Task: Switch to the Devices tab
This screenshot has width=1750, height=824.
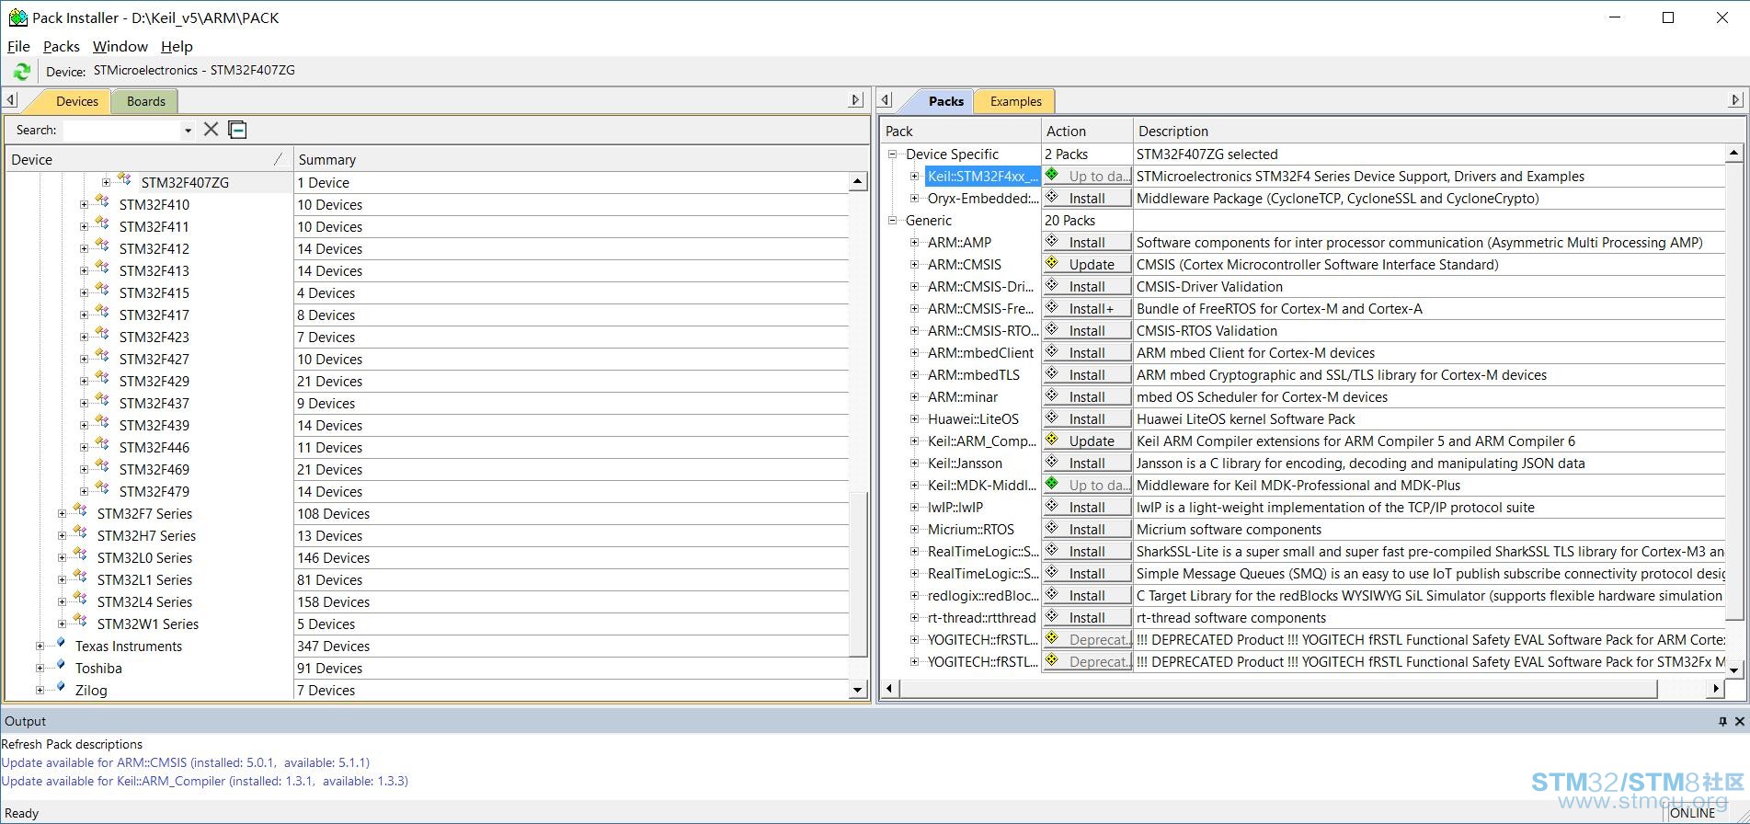Action: tap(76, 101)
